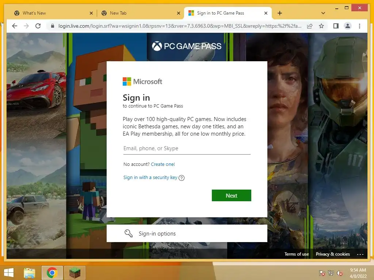Screen dimensions: 374x280
Task: Close the New Tab tab
Action: tap(178, 13)
